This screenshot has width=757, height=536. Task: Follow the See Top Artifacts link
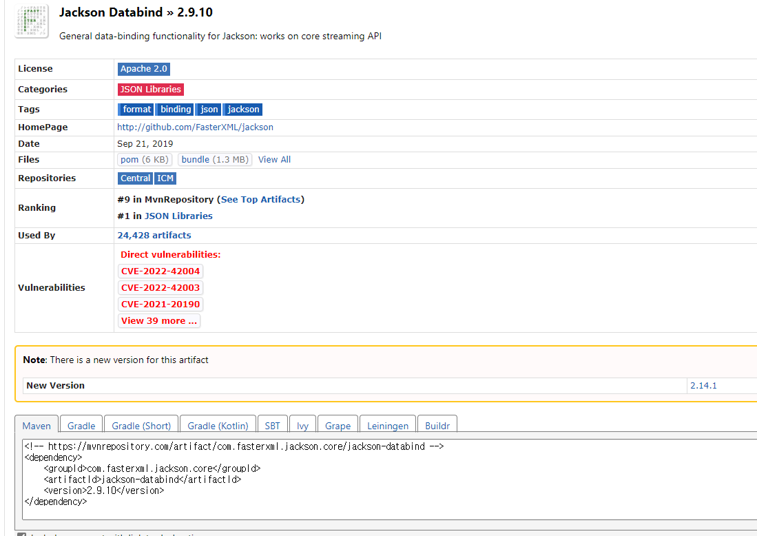pos(260,199)
